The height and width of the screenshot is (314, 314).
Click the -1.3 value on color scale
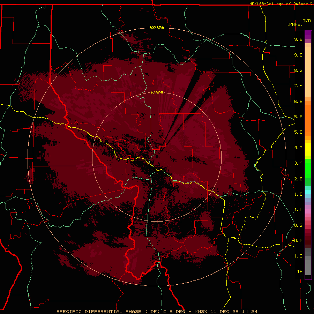pos(297,256)
